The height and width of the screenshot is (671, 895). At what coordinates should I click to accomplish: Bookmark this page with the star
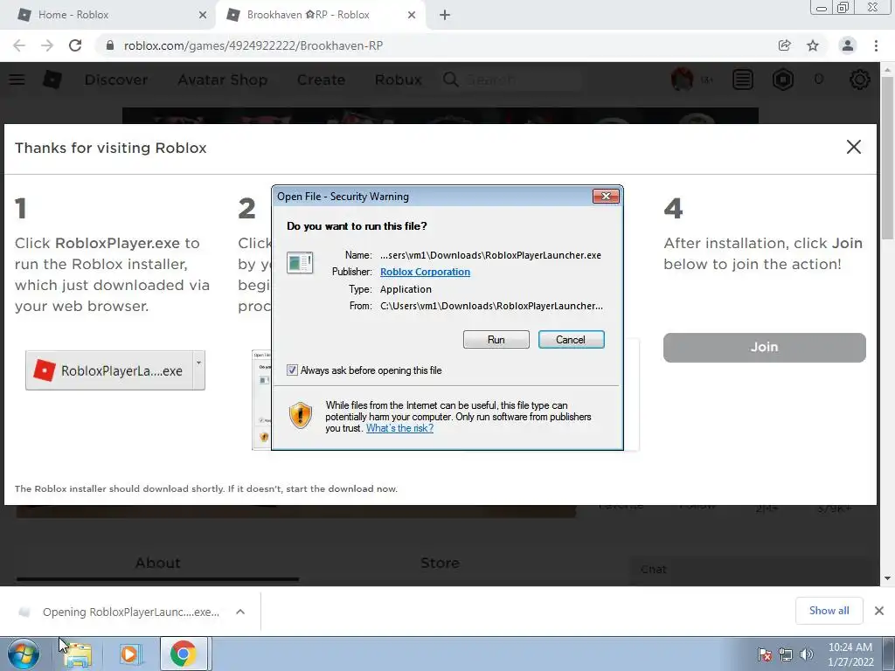(x=813, y=45)
